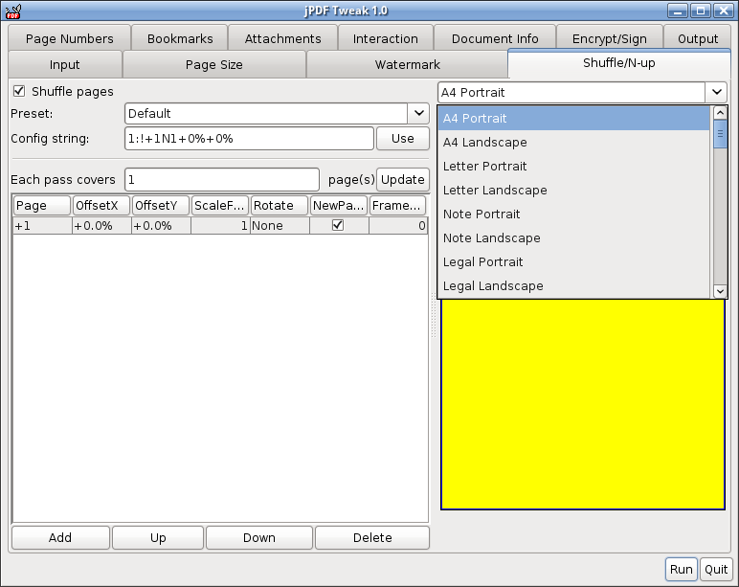Screen dimensions: 739x587
Task: Click the Rotate cell showing None
Action: click(x=280, y=226)
